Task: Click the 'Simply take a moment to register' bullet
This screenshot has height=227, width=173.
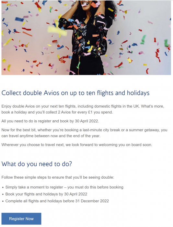Action: pyautogui.click(x=64, y=187)
